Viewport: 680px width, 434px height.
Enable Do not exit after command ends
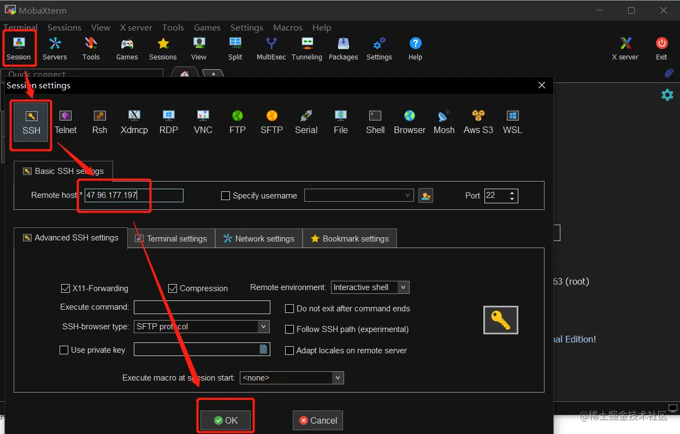(289, 309)
